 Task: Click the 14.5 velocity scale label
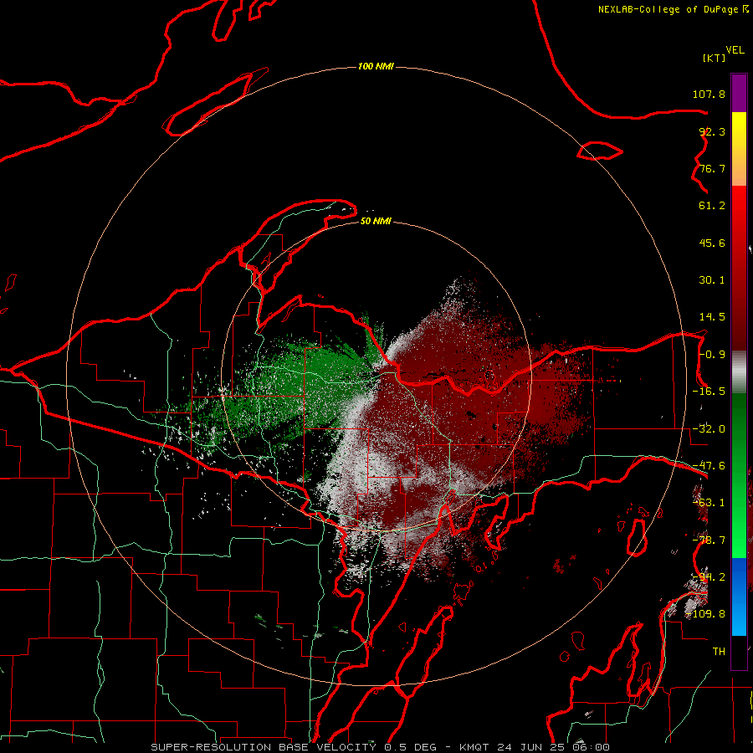click(x=712, y=317)
